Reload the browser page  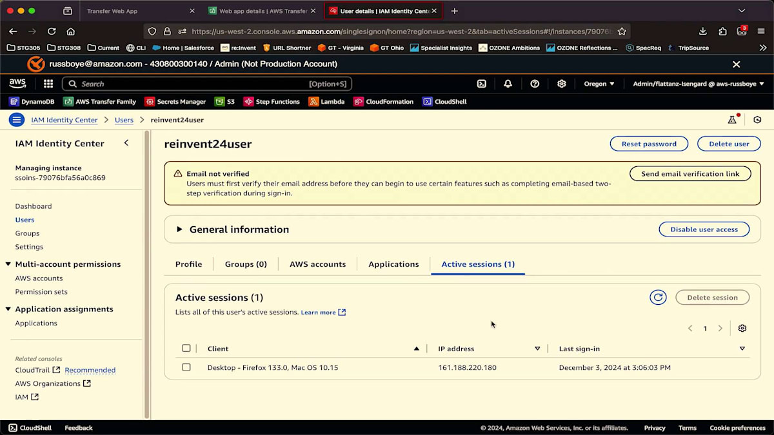[52, 31]
